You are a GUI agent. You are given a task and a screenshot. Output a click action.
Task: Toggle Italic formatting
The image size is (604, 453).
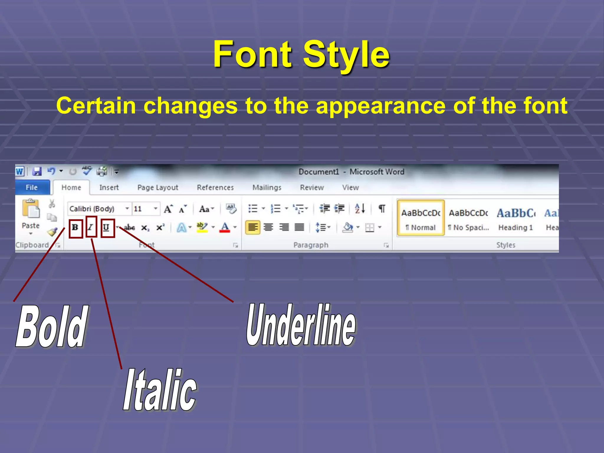click(91, 227)
